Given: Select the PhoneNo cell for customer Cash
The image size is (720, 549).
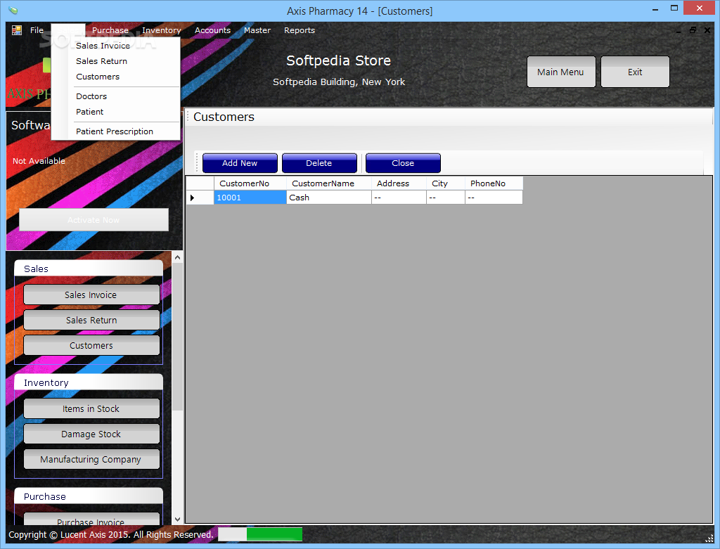Looking at the screenshot, I should (x=494, y=198).
